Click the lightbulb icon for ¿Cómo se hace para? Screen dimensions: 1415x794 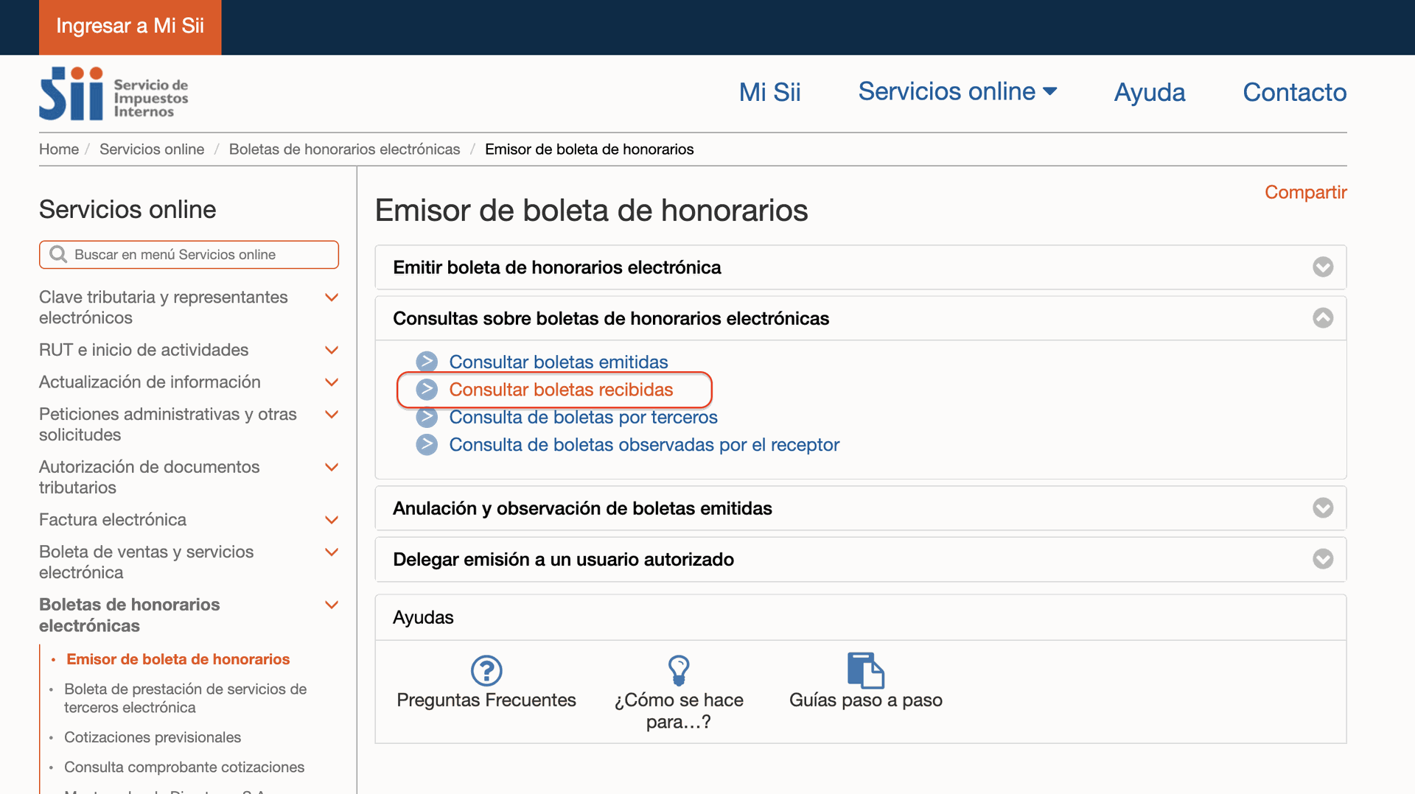[x=679, y=670]
